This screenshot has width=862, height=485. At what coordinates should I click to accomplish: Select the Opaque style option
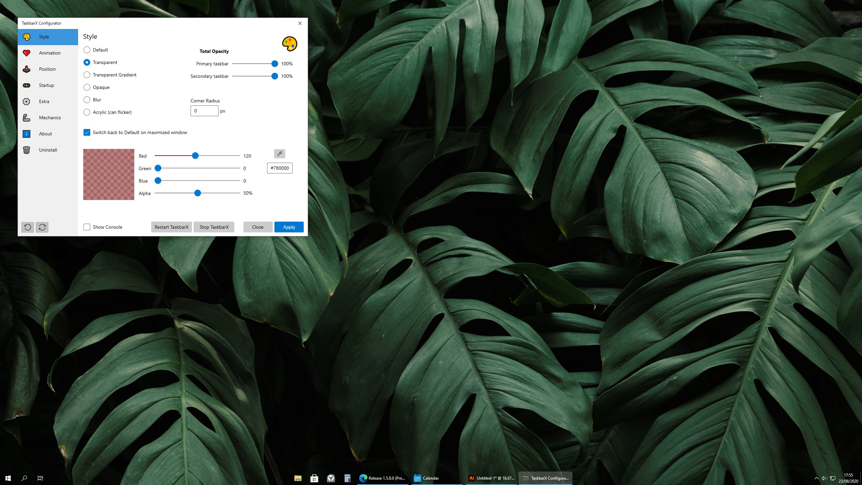[x=87, y=87]
